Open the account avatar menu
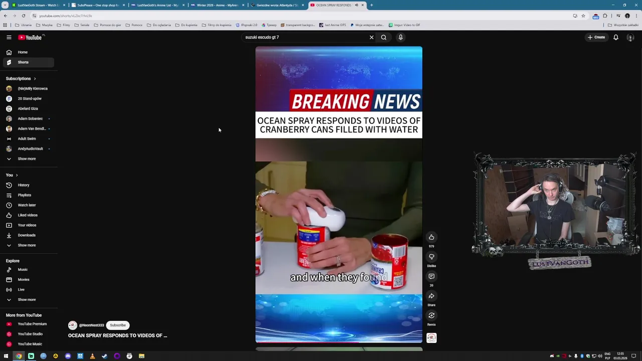The image size is (642, 361). click(x=630, y=37)
